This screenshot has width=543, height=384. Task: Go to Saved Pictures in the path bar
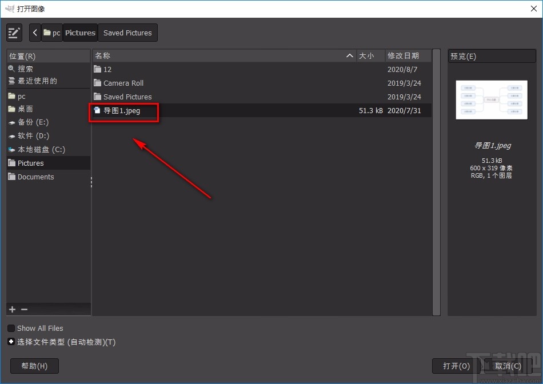(127, 33)
